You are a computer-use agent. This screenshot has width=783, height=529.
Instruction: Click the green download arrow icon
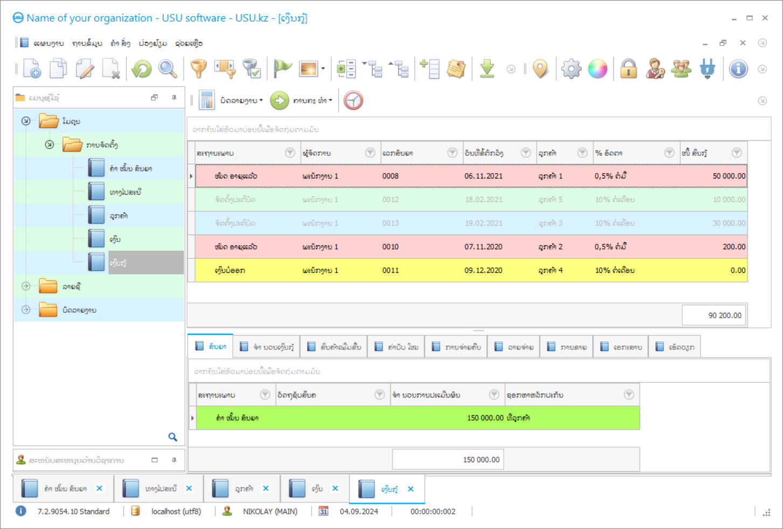[487, 69]
